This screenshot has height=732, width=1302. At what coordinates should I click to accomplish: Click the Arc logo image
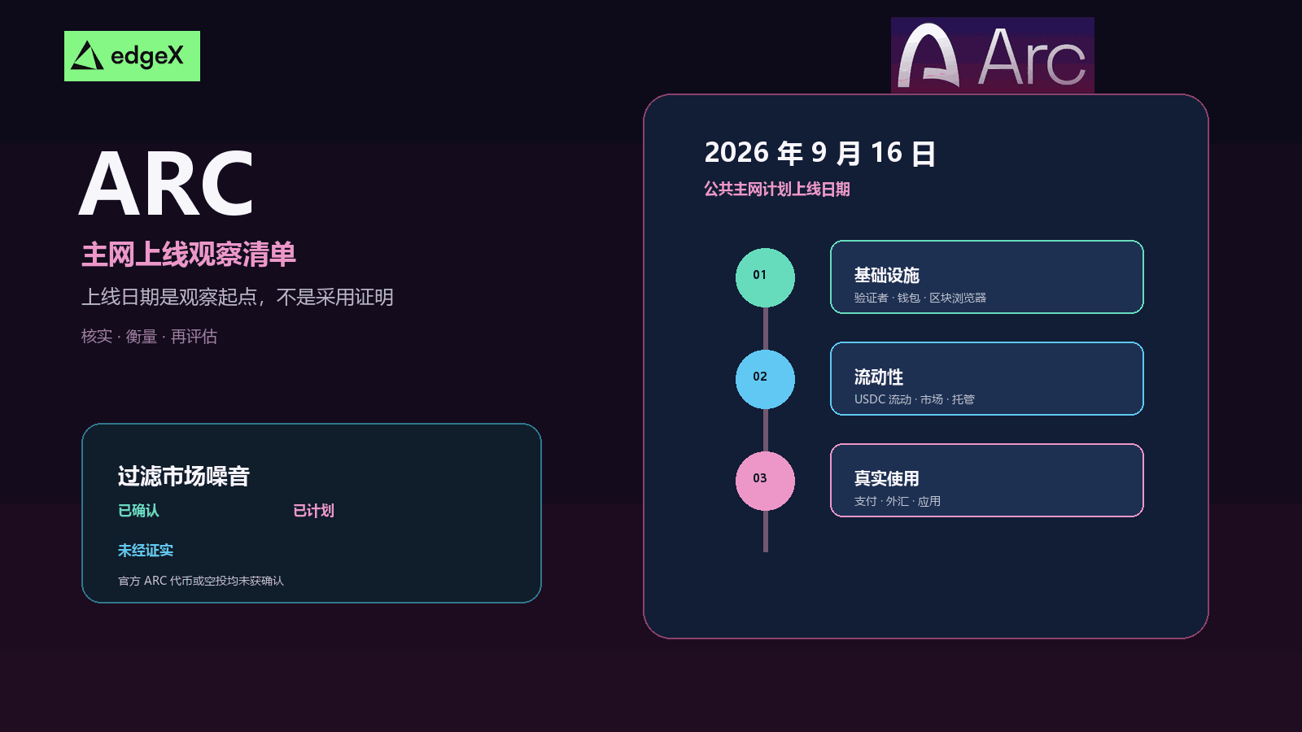click(992, 55)
